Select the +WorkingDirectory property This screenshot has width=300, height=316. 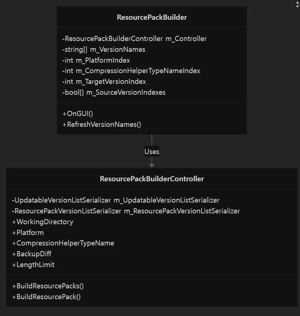coord(43,222)
